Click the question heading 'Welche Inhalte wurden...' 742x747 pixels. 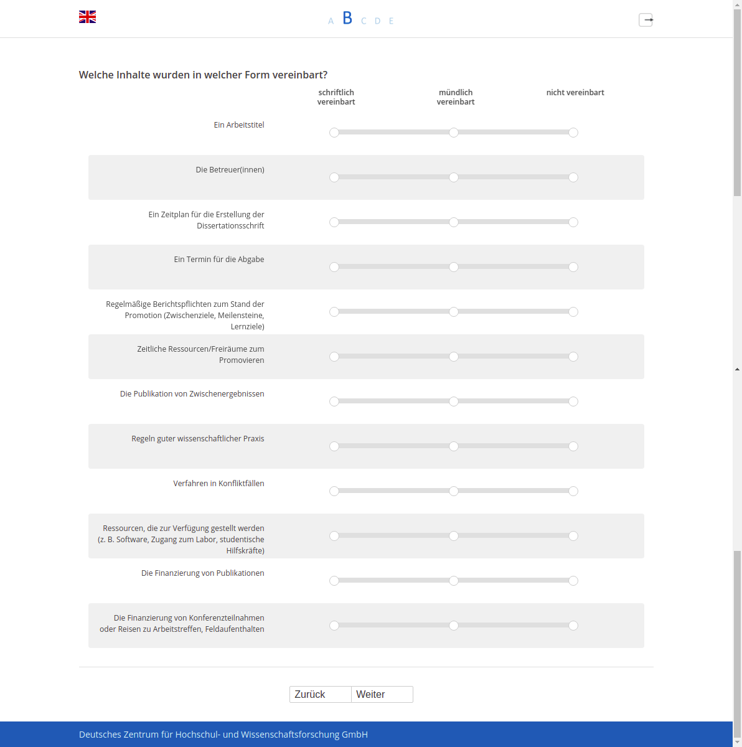point(203,75)
